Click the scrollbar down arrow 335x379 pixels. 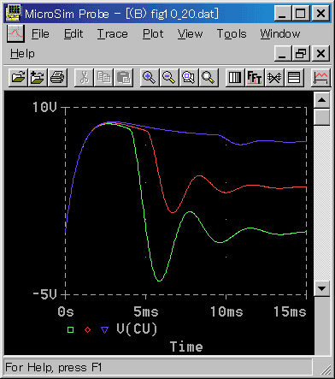pyautogui.click(x=322, y=288)
